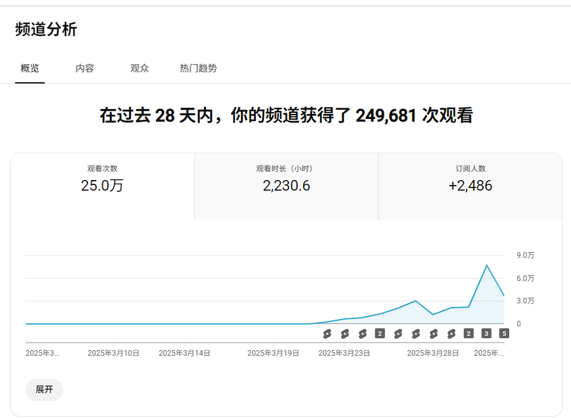Click the 5 videos badge marker
The height and width of the screenshot is (418, 571).
504,333
